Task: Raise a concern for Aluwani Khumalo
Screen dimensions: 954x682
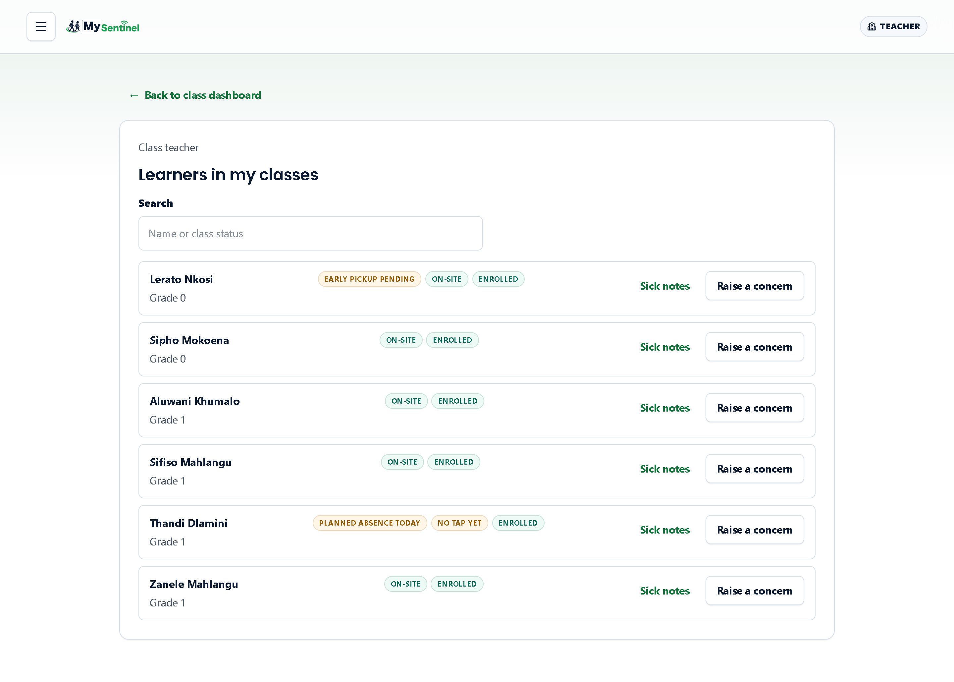Action: (754, 408)
